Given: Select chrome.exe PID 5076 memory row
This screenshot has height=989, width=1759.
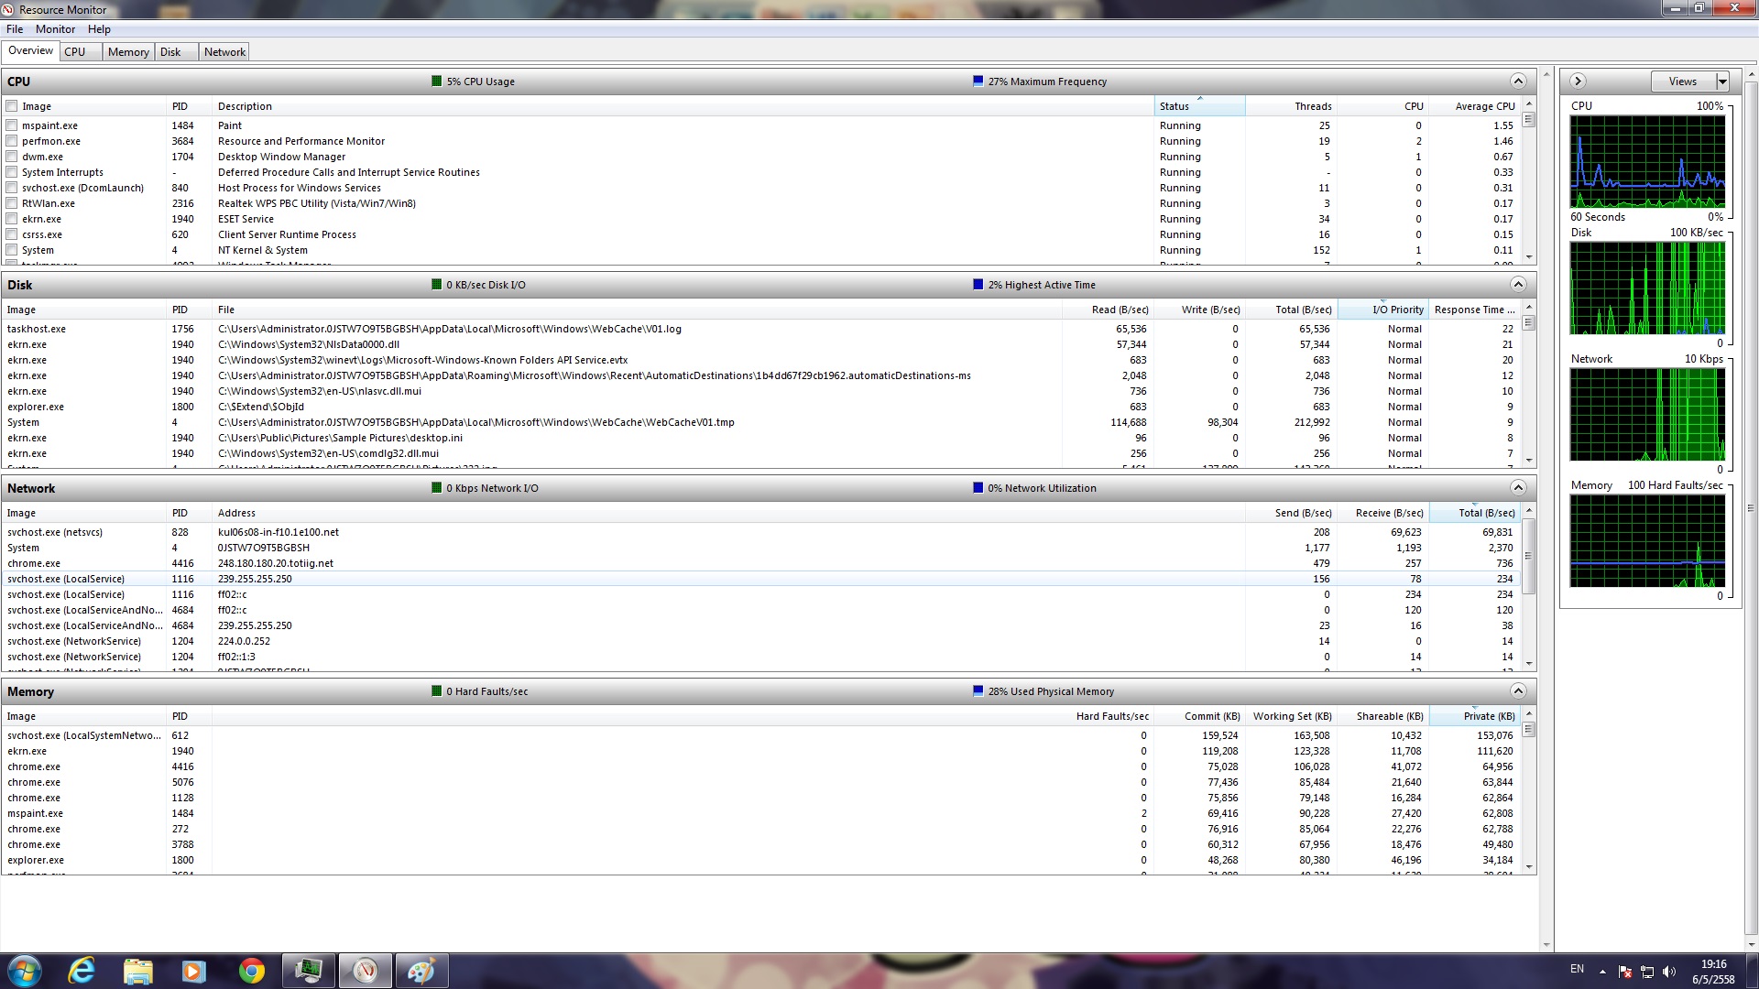Looking at the screenshot, I should [x=760, y=782].
